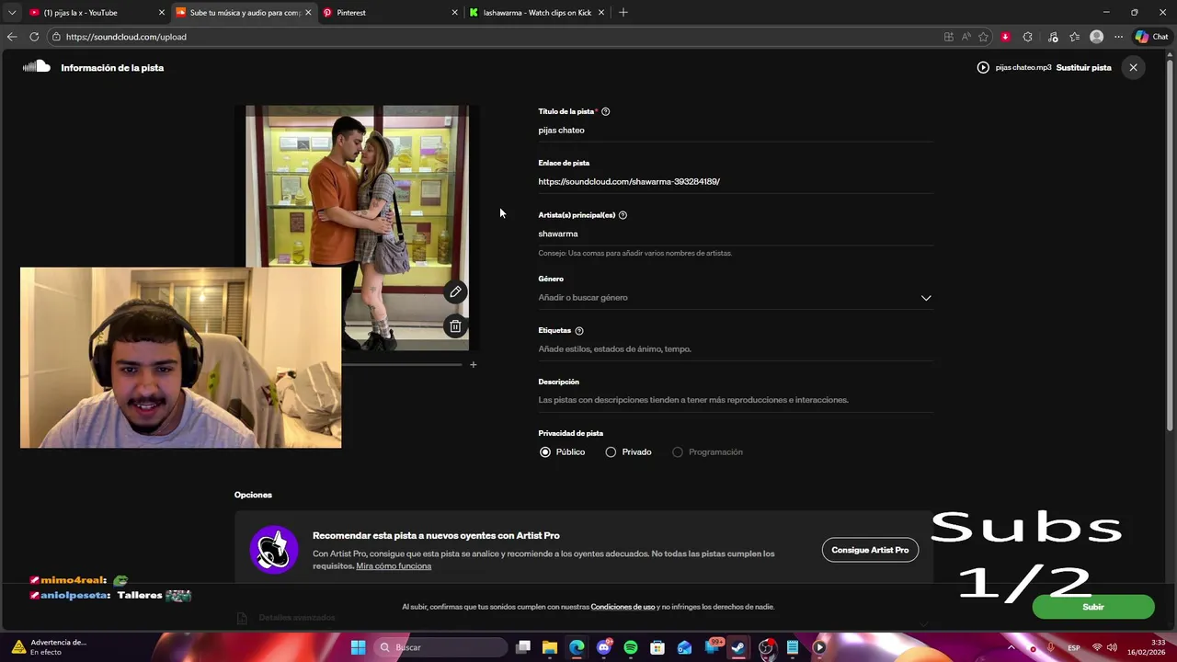Adjust the artwork zoom slider
This screenshot has height=662, width=1177.
pos(402,365)
